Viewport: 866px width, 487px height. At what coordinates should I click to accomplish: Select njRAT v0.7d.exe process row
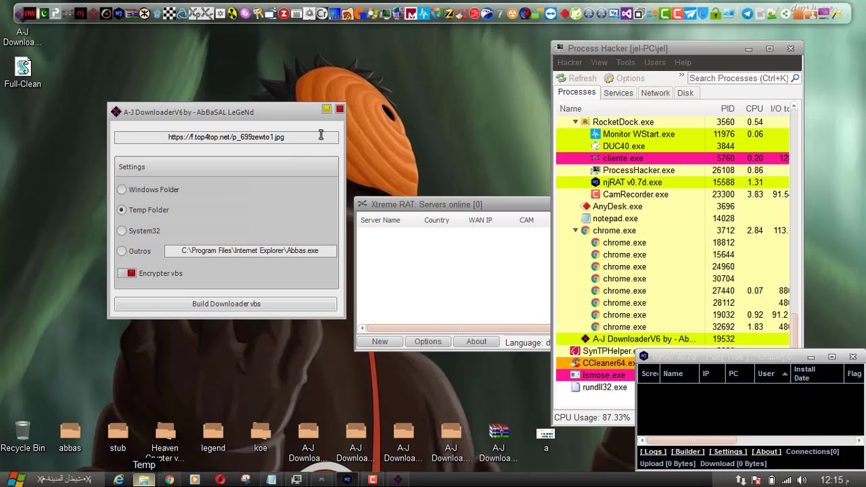(673, 182)
